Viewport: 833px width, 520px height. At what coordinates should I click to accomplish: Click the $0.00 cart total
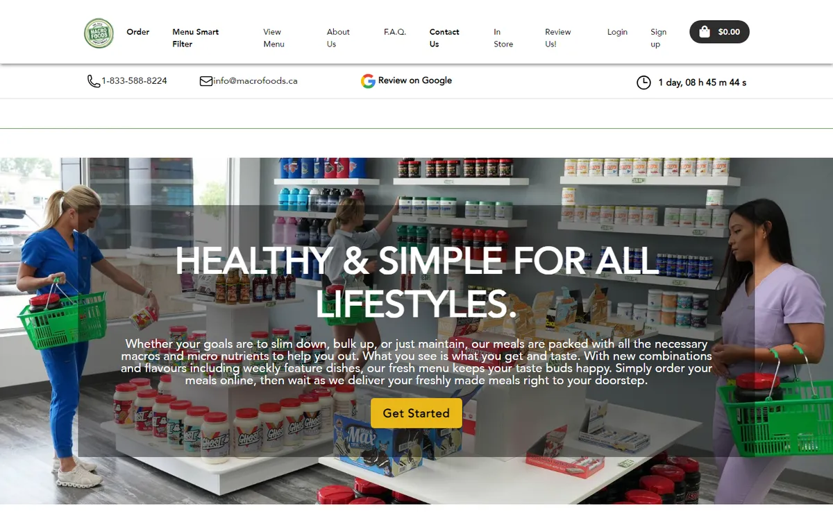(x=729, y=32)
